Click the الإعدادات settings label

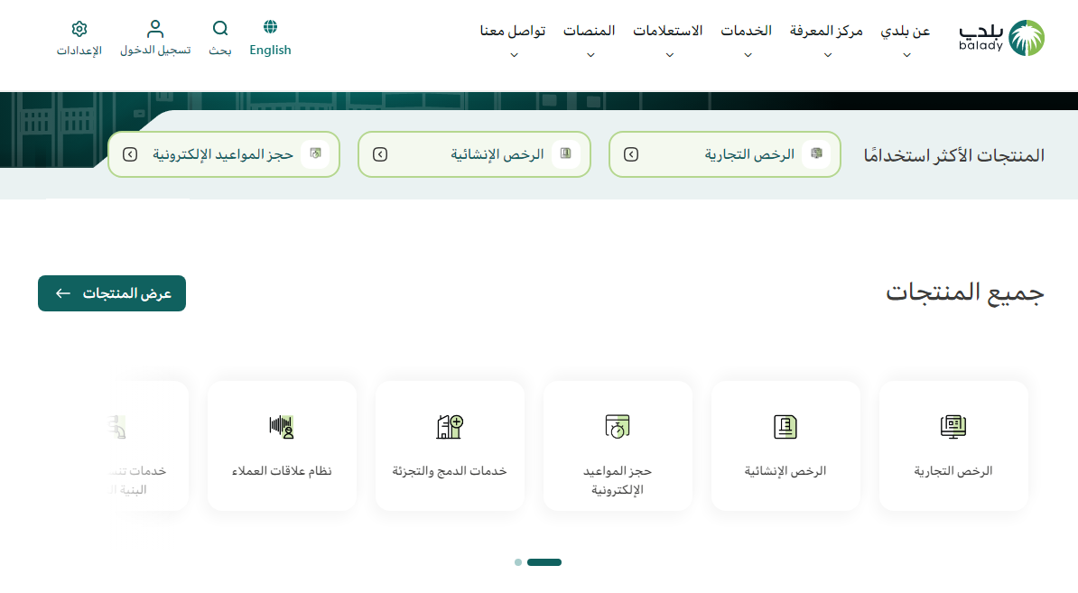click(x=79, y=51)
